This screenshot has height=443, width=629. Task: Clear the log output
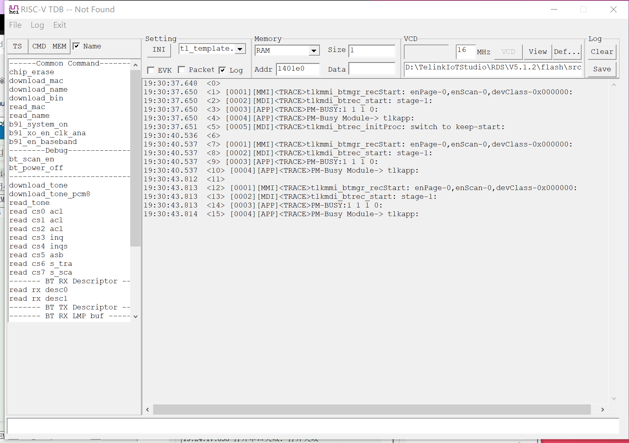coord(602,52)
